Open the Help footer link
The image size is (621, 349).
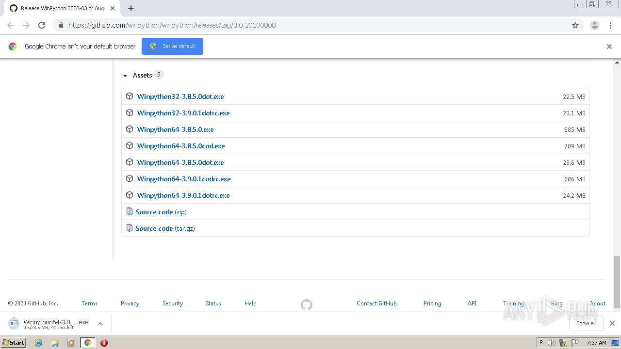tap(250, 303)
